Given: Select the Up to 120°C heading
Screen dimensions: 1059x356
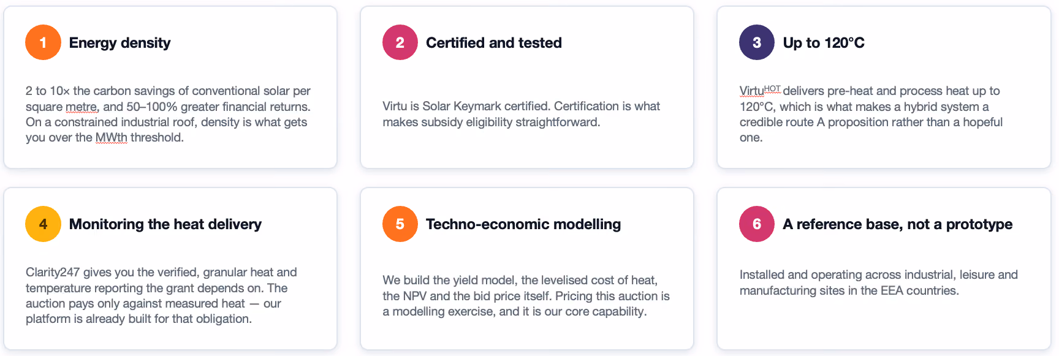Looking at the screenshot, I should click(824, 43).
